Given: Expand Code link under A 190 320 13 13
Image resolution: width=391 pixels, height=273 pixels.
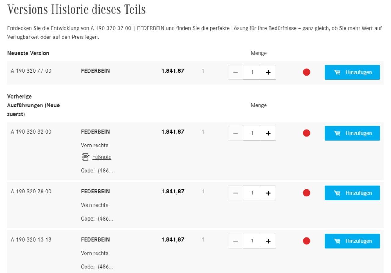Looking at the screenshot, I should 97,267.
